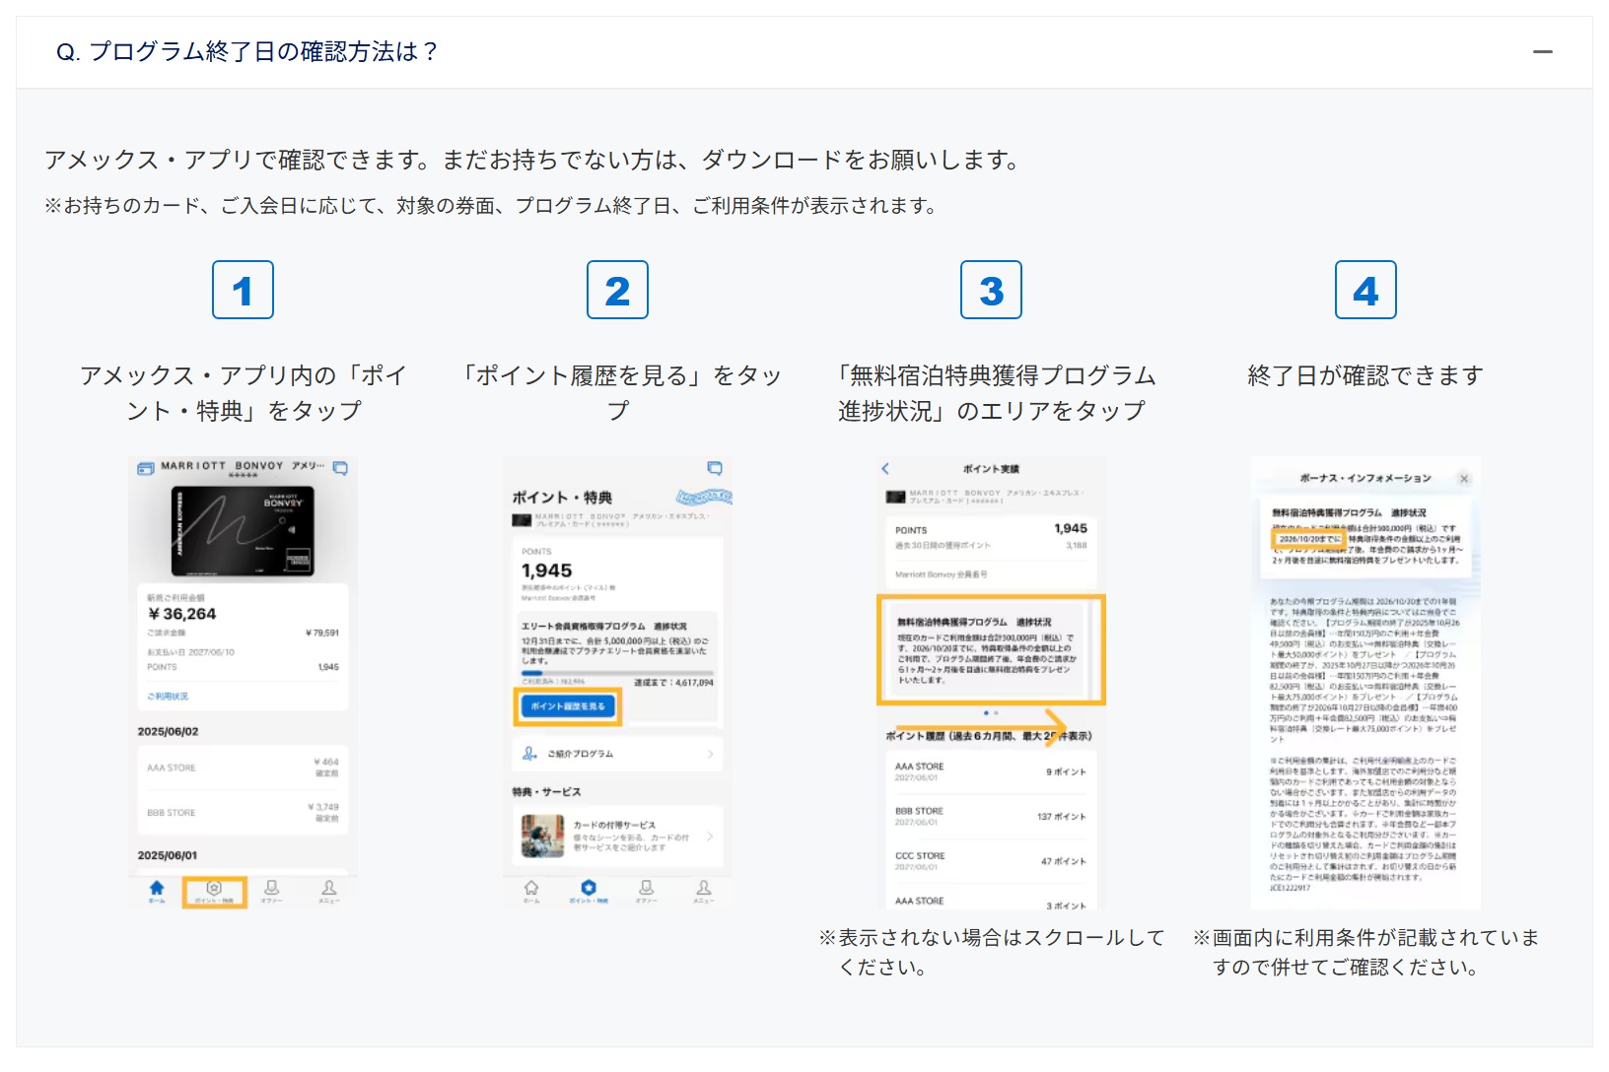This screenshot has width=1609, height=1072.
Task: Select the メニュー tab in step 2 bottom bar
Action: [703, 891]
